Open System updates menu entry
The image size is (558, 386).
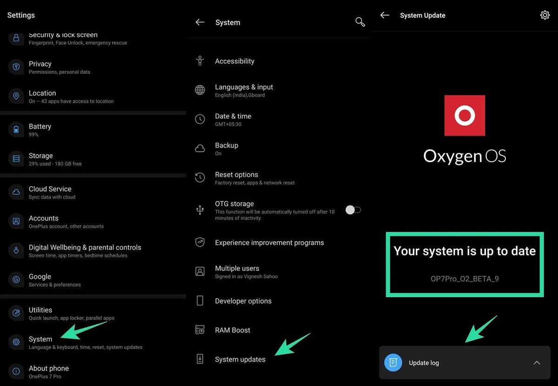point(240,360)
